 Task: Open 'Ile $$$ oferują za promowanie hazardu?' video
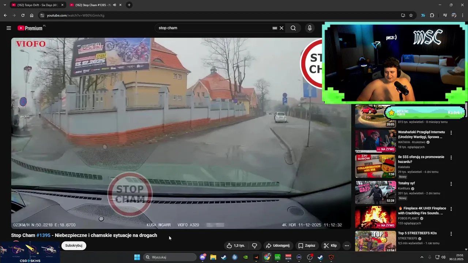pos(421,159)
